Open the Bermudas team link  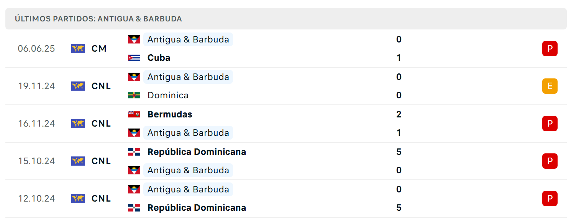(170, 114)
